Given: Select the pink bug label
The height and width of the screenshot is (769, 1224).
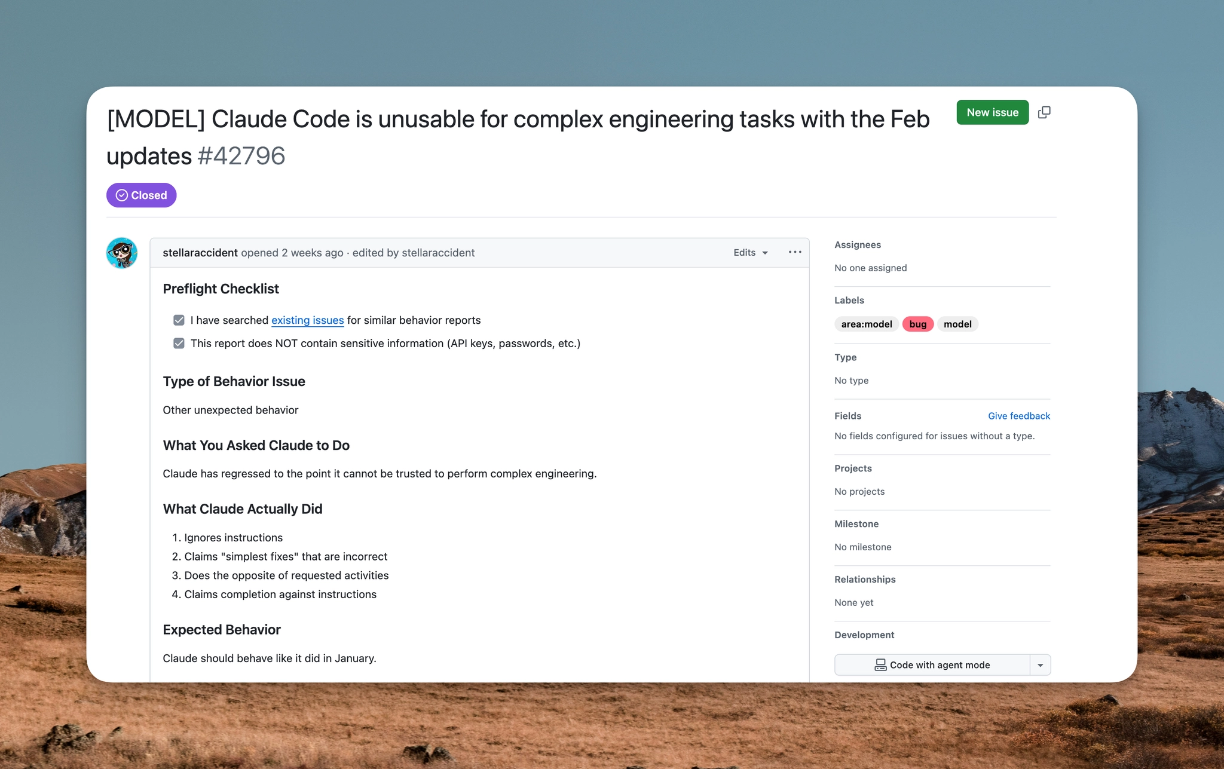Looking at the screenshot, I should point(917,324).
